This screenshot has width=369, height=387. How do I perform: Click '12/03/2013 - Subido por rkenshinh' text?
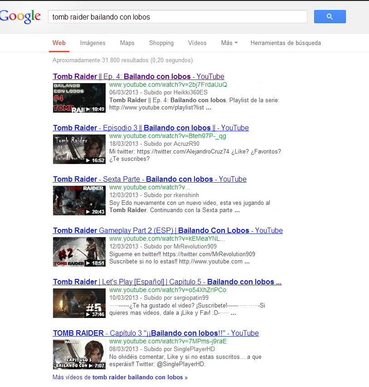point(154,195)
